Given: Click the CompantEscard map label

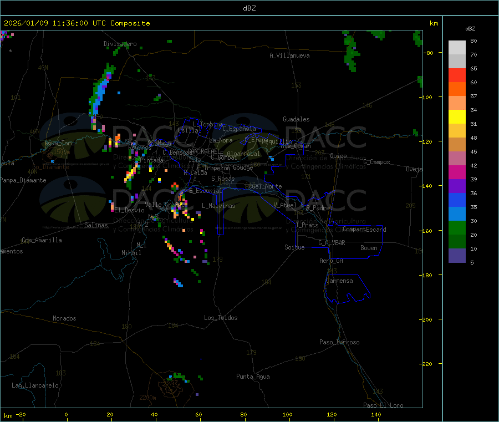Looking at the screenshot, I should (x=364, y=229).
